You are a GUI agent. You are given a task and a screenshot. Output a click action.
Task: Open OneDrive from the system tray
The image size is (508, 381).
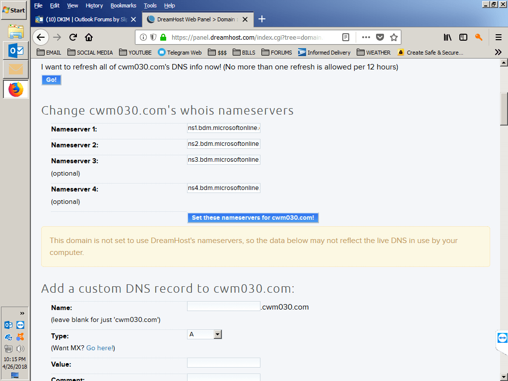click(8, 337)
